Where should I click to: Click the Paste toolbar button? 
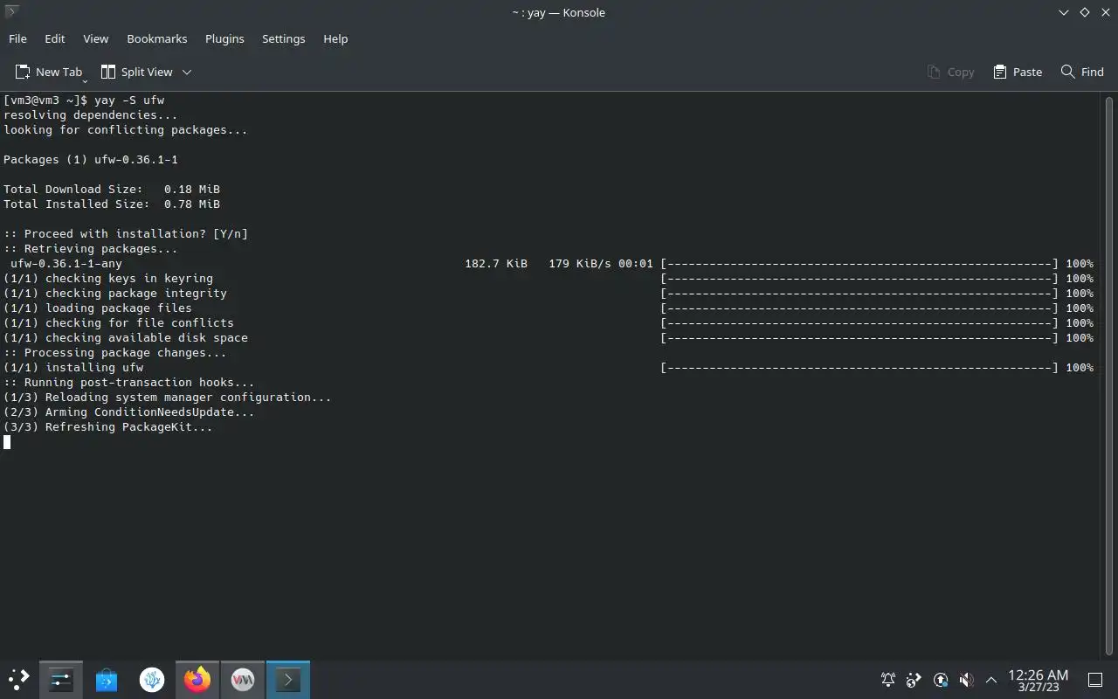pyautogui.click(x=1018, y=72)
